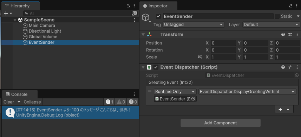Screen dimensions: 301x137
Task: Open the Clear options dropdown arrow
Action: click(x=19, y=102)
